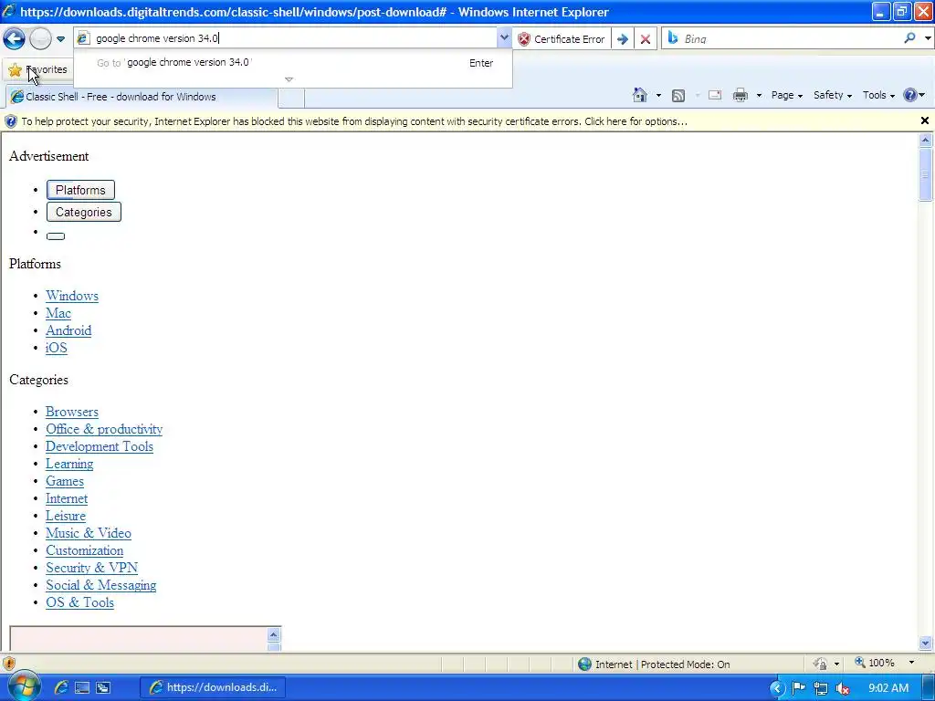Open the Windows Start orb

24,686
